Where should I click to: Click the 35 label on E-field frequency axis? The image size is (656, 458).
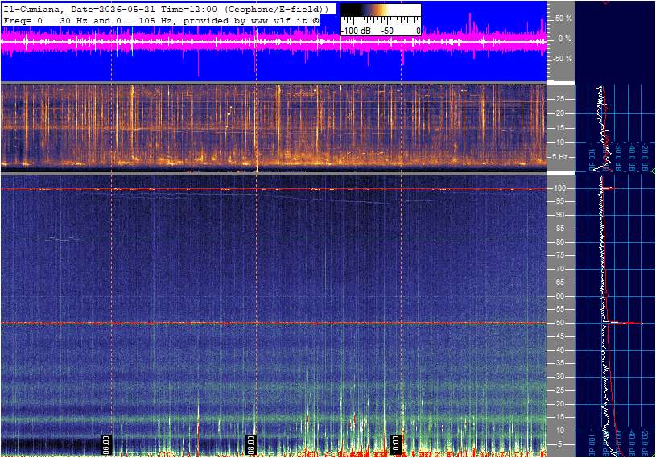coord(559,364)
